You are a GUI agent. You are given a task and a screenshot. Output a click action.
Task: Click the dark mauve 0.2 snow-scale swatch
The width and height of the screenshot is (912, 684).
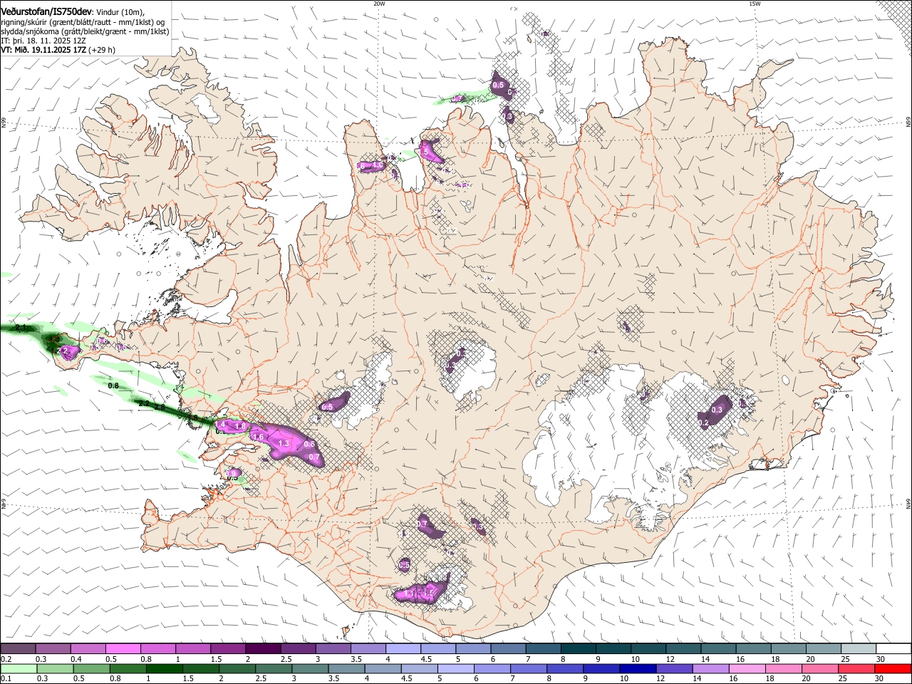click(x=19, y=649)
